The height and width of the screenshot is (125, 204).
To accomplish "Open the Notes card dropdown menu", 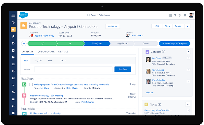I will tap(188, 104).
